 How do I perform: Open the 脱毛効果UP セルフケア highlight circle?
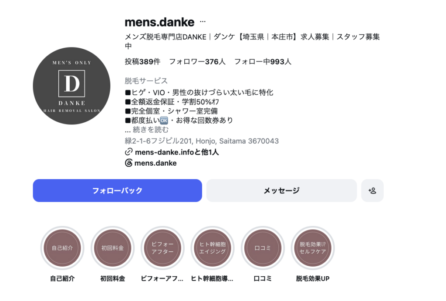tap(313, 248)
